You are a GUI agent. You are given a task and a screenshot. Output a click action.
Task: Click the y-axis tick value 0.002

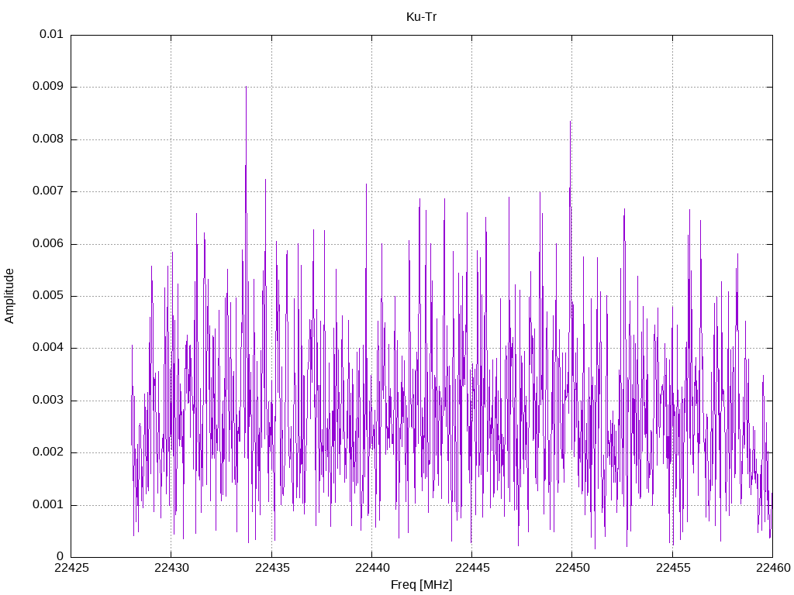click(48, 452)
